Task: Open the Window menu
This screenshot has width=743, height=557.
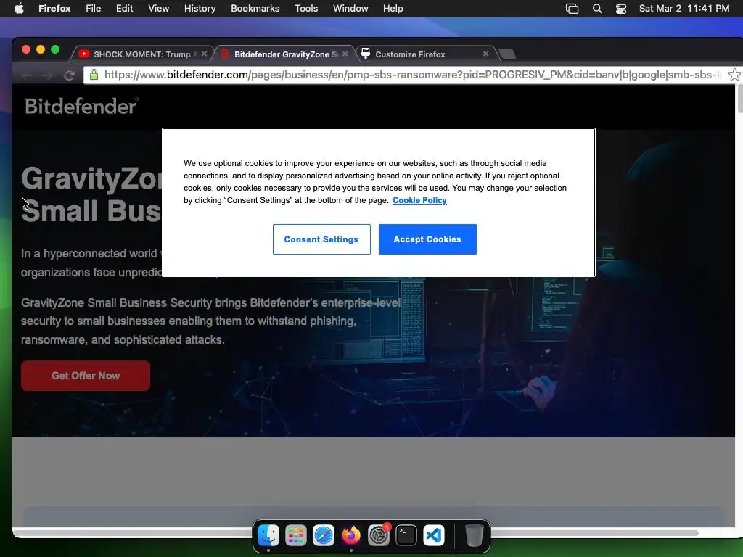Action: pos(350,9)
